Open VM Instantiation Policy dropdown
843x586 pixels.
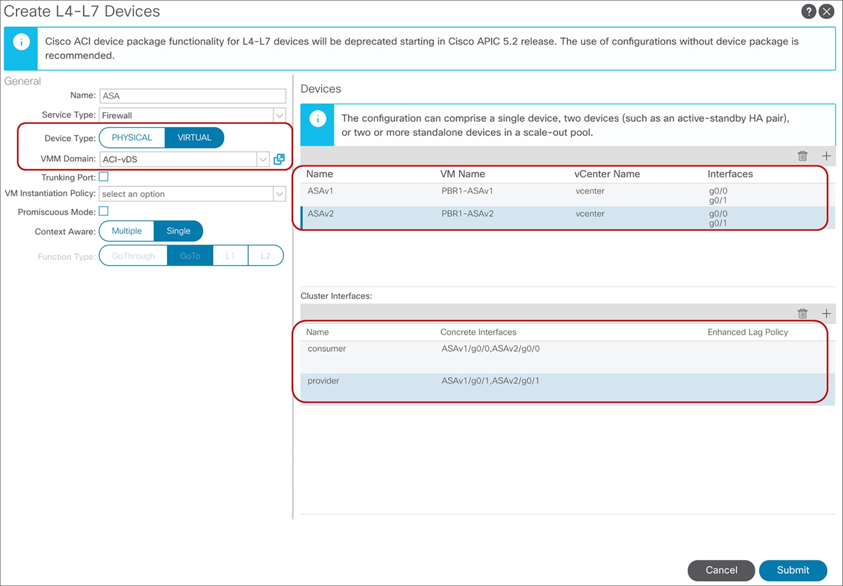[x=279, y=194]
